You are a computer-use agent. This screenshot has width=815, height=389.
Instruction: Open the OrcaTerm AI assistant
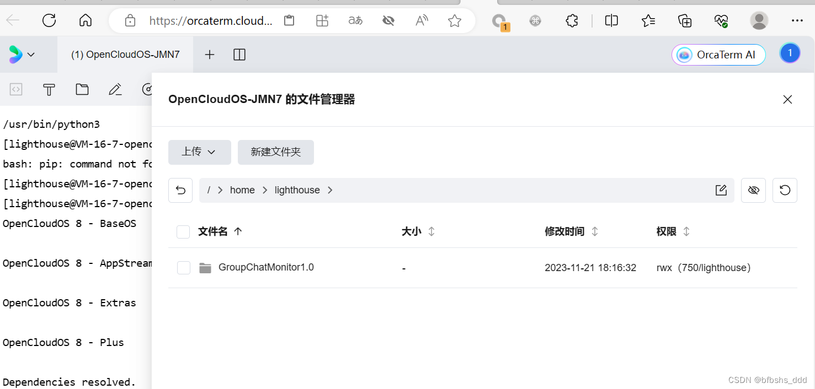pyautogui.click(x=718, y=55)
